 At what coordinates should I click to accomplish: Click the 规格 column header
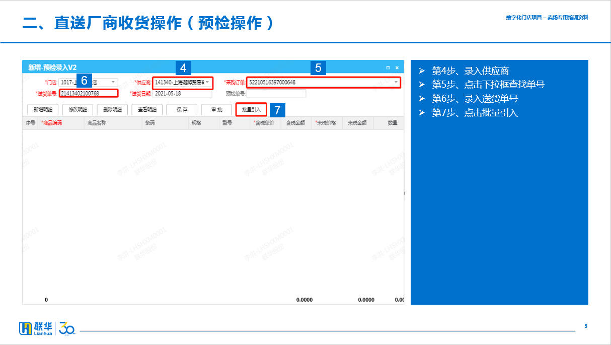point(204,123)
